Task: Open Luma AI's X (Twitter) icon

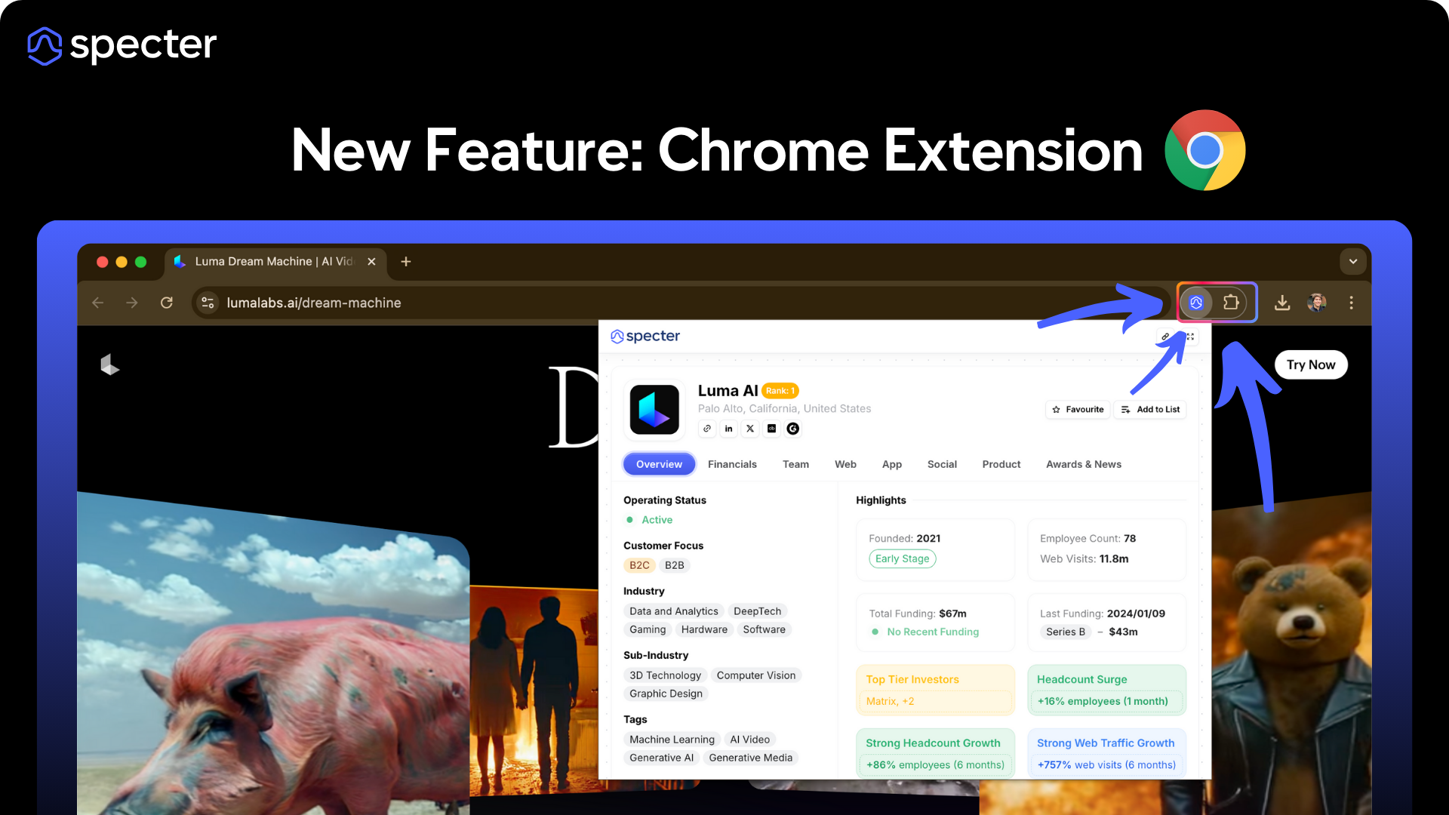Action: coord(750,429)
